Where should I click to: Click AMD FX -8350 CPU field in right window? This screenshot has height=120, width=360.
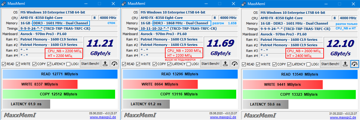295,18
